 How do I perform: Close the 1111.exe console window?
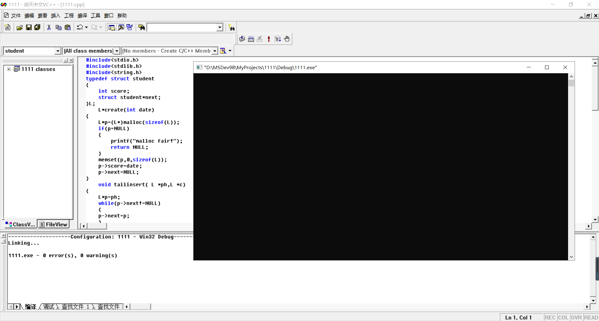click(565, 67)
